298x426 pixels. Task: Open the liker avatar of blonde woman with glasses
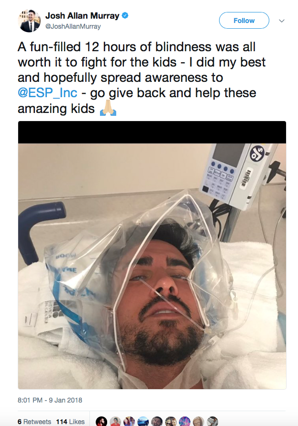(x=199, y=421)
